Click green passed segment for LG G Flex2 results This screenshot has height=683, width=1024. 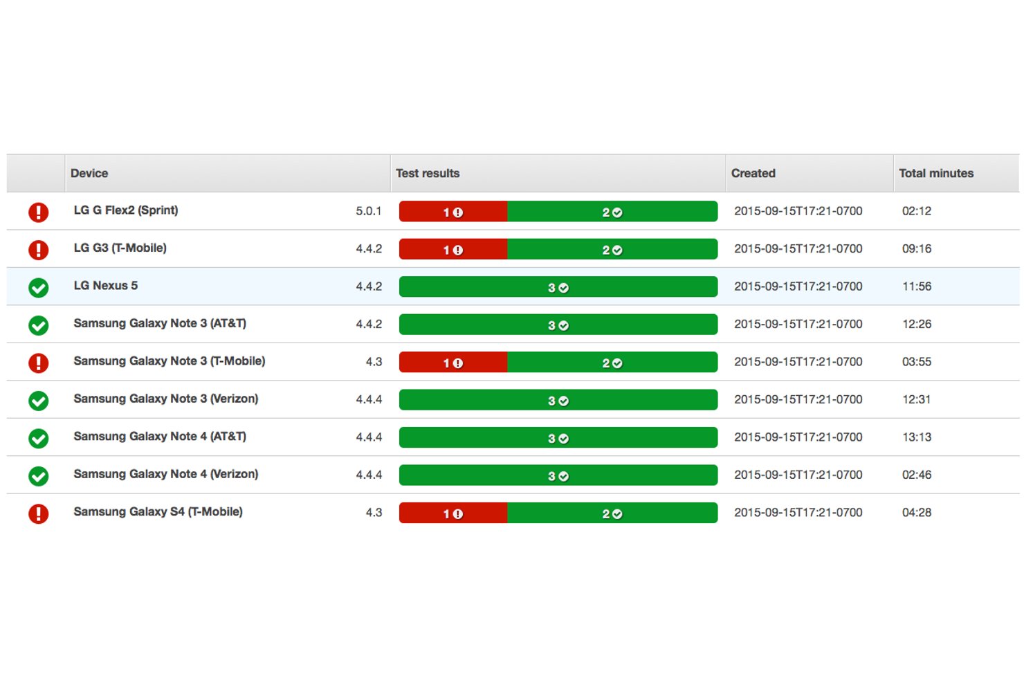coord(612,212)
